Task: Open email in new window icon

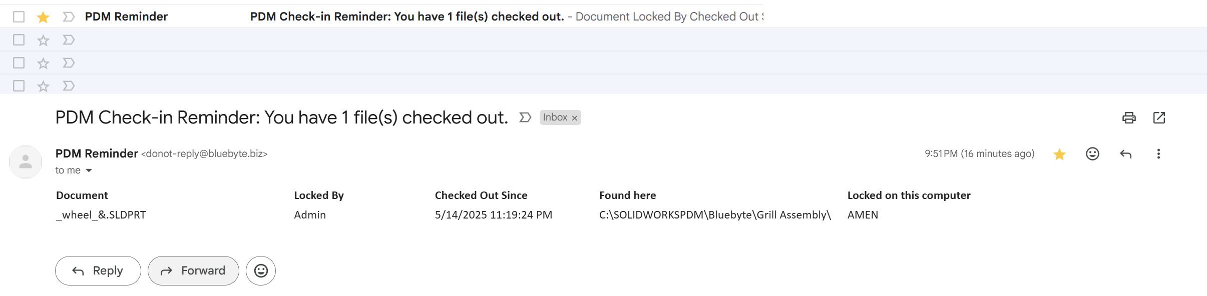Action: coord(1159,118)
